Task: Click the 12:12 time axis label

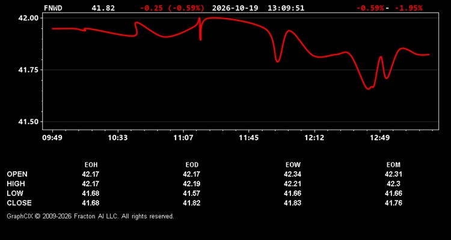Action: coord(314,138)
